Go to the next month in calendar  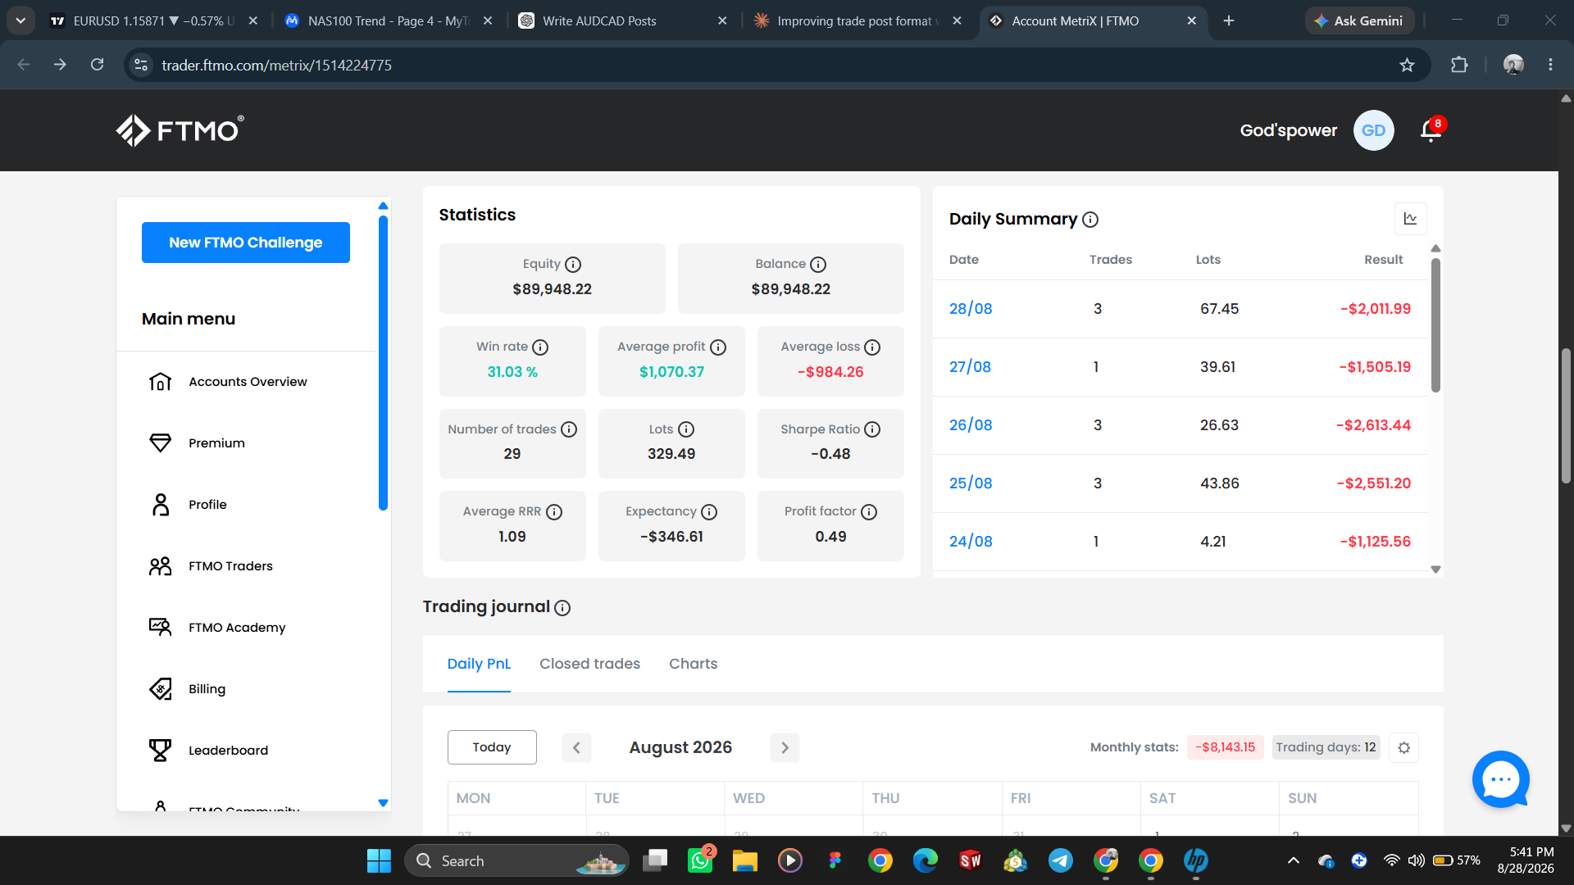pyautogui.click(x=785, y=747)
